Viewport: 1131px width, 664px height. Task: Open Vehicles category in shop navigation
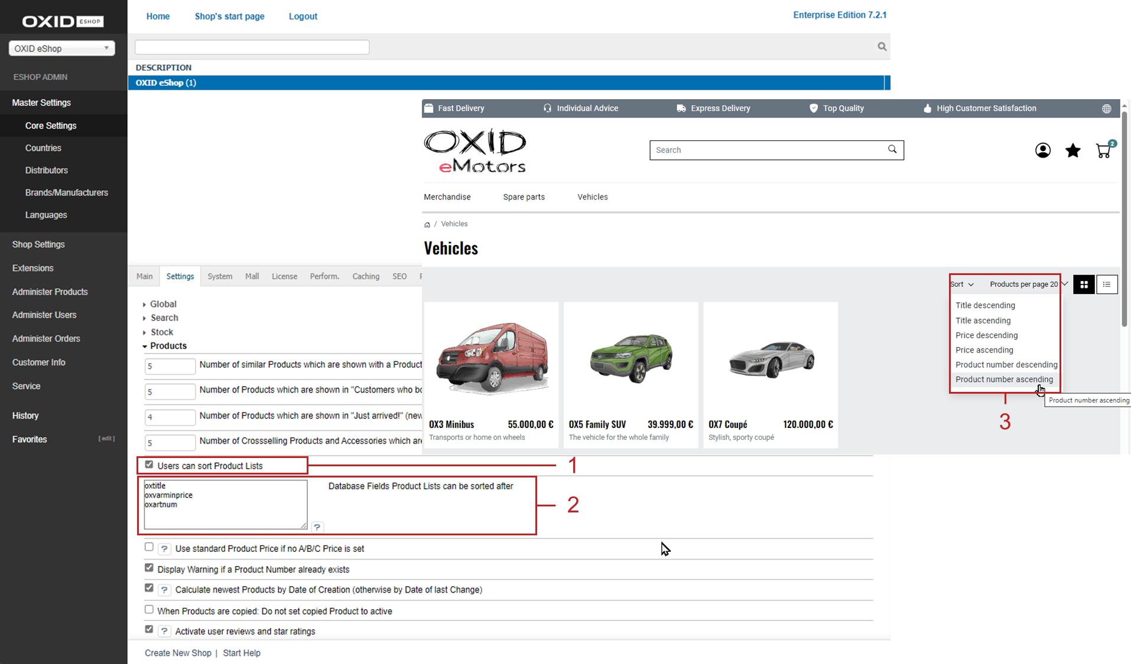[592, 197]
